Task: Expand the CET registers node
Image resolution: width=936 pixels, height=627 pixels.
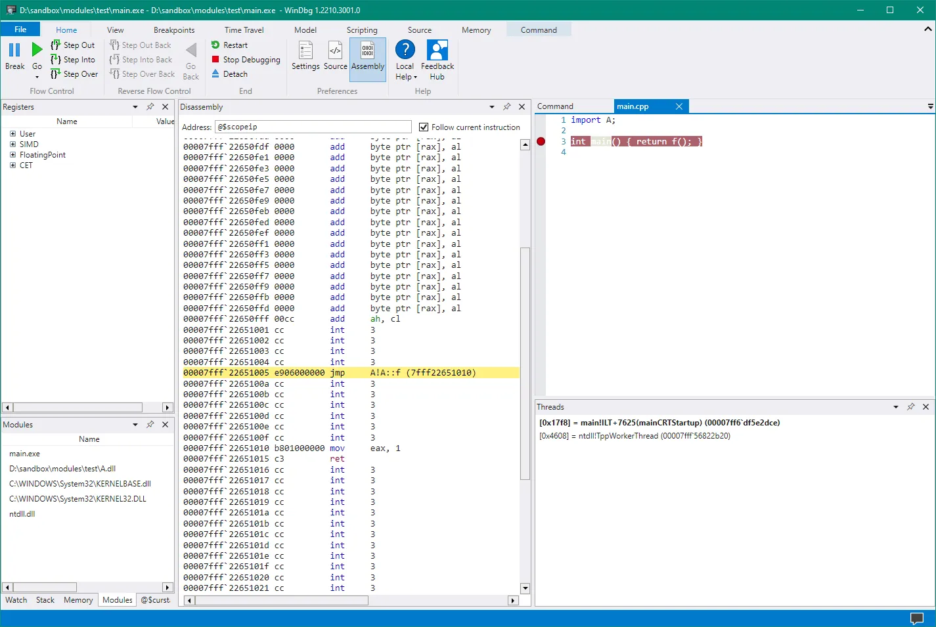Action: coord(12,165)
